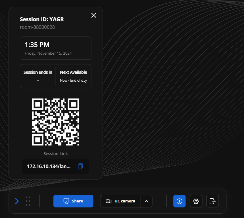This screenshot has height=218, width=244.
Task: Click the Share button label
Action: coord(78,201)
